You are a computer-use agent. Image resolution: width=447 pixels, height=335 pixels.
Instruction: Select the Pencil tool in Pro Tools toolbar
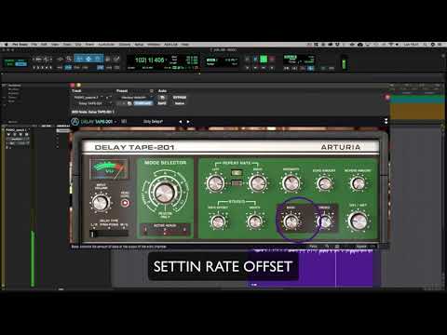[x=116, y=59]
